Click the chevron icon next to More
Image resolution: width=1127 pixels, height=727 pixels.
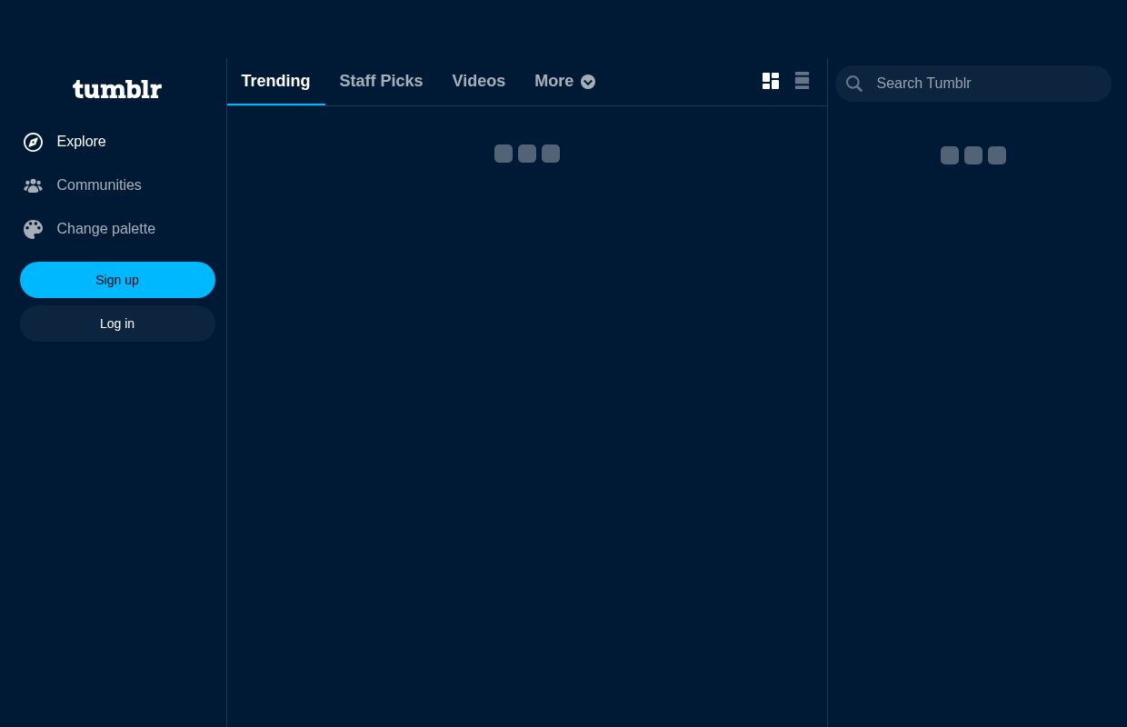pos(588,82)
